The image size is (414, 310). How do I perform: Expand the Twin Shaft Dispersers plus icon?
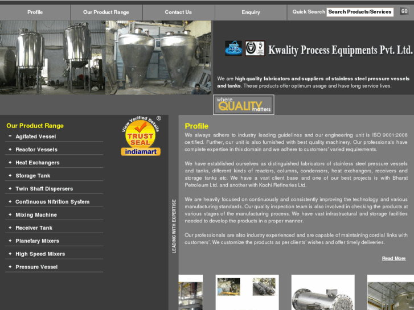pyautogui.click(x=10, y=188)
